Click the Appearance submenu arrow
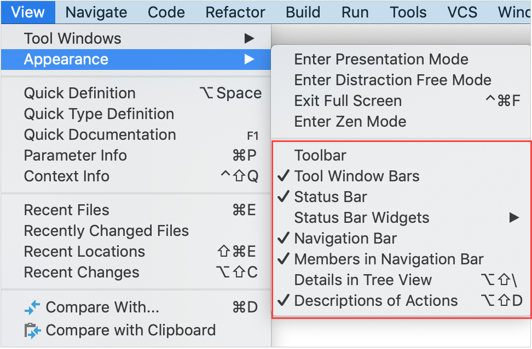532x349 pixels. pyautogui.click(x=249, y=60)
